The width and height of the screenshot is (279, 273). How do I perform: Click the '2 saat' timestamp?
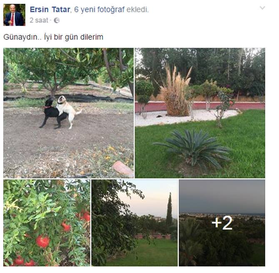click(x=39, y=20)
